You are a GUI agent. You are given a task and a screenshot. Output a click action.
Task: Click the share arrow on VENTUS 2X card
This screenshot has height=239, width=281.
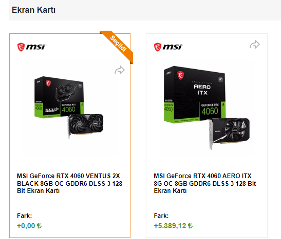(x=120, y=70)
